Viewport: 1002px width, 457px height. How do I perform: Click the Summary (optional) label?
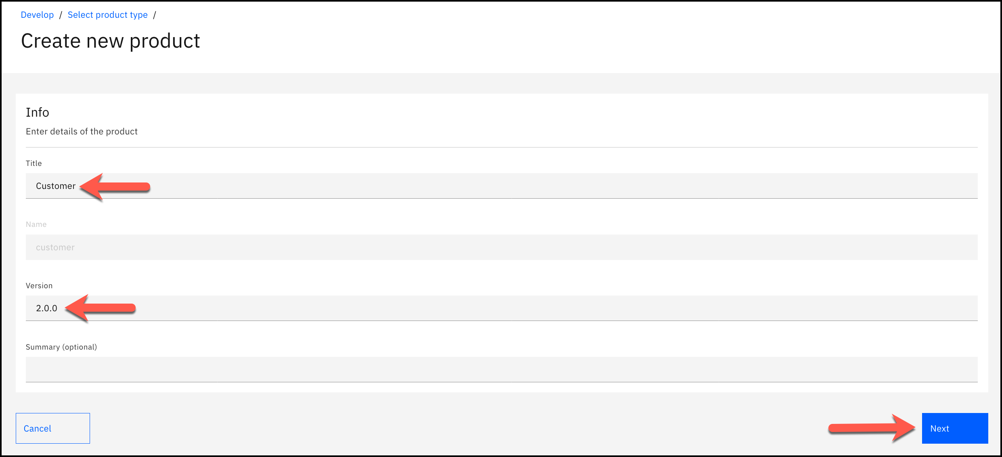point(61,347)
